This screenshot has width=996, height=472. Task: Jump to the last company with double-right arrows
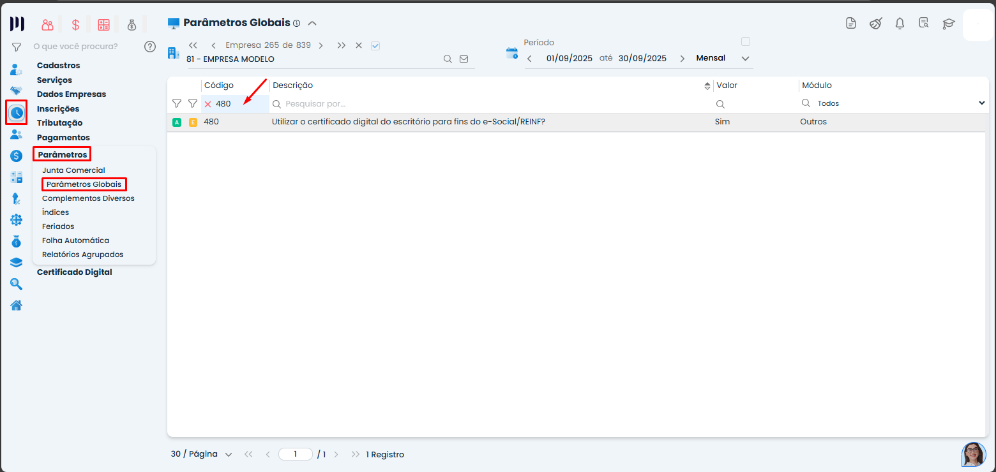click(342, 45)
